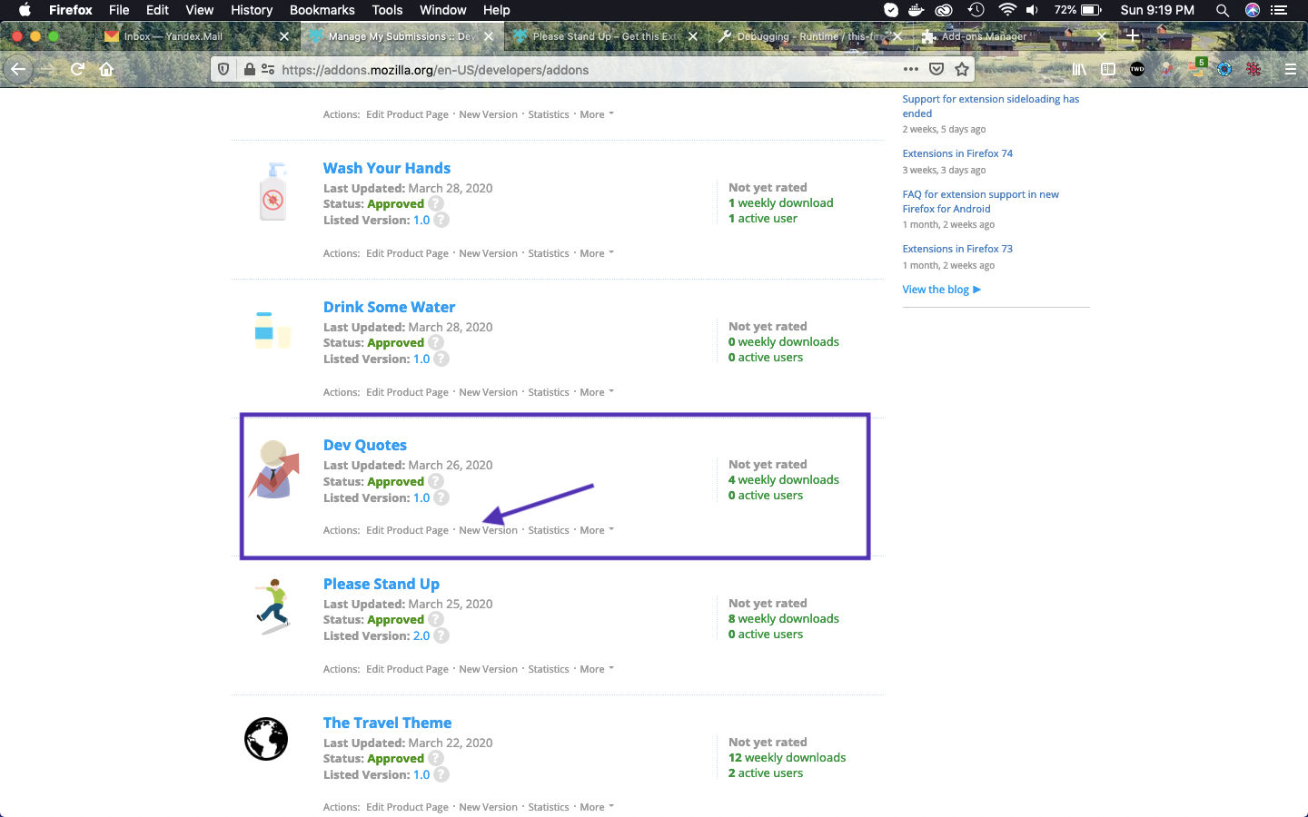Show status help for Wash Your Hands
The width and height of the screenshot is (1308, 817).
(x=436, y=203)
